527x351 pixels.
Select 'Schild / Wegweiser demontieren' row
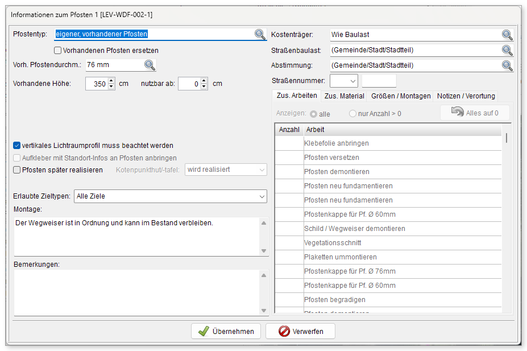pos(388,229)
